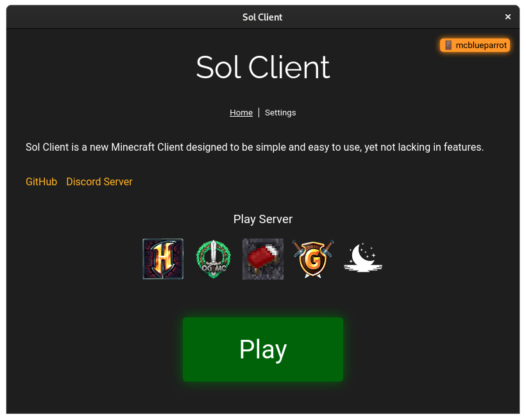Click the Sol Client title heading
The height and width of the screenshot is (420, 526).
[262, 67]
